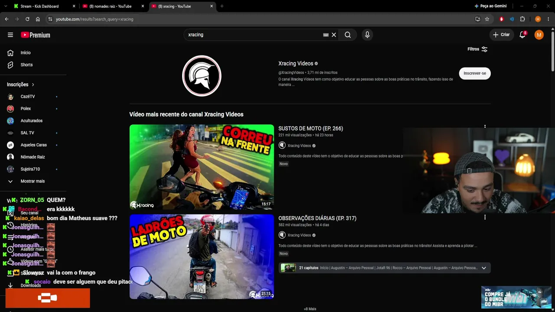Close the nomades raiz tab
The height and width of the screenshot is (312, 555).
(x=143, y=6)
